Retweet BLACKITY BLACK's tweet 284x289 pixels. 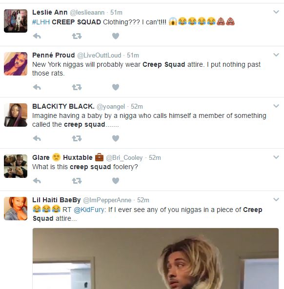coord(77,138)
